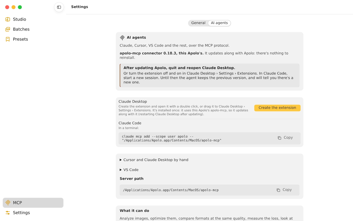Click copy icon for the claude mcp command
Image resolution: width=353 pixels, height=221 pixels.
click(x=279, y=138)
